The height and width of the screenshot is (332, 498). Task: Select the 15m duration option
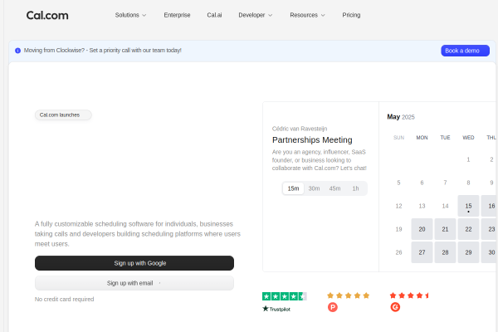(293, 188)
